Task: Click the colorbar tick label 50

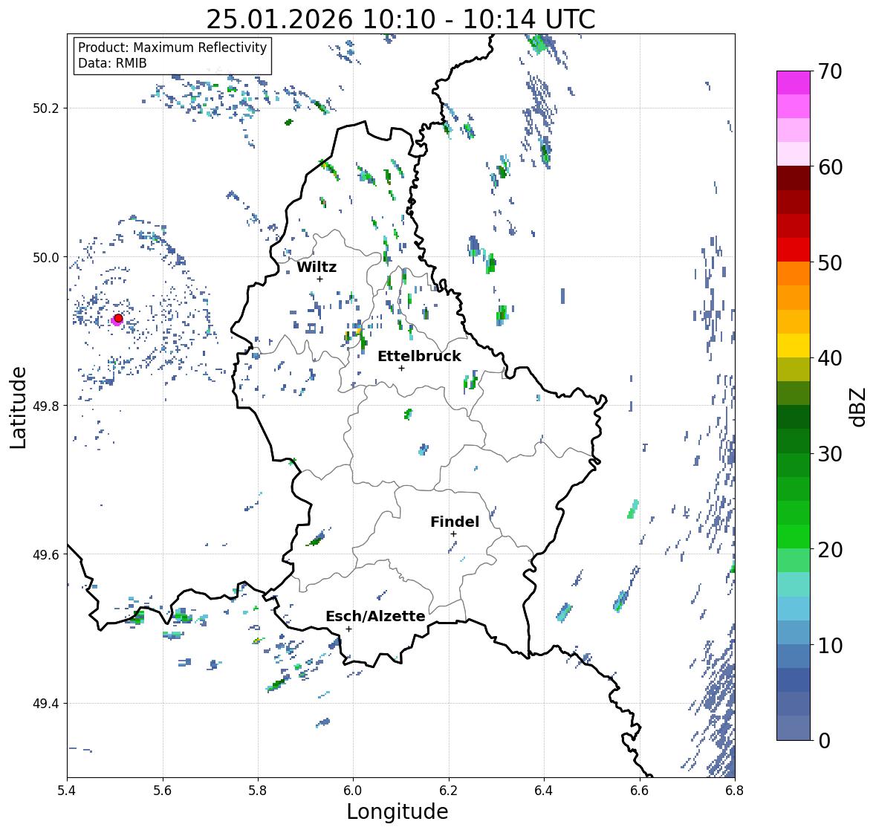Action: (830, 262)
